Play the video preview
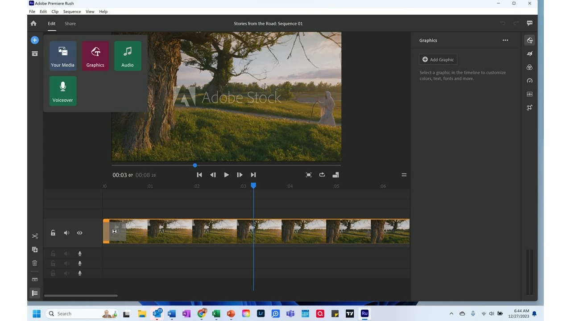This screenshot has height=321, width=571. pos(226,175)
